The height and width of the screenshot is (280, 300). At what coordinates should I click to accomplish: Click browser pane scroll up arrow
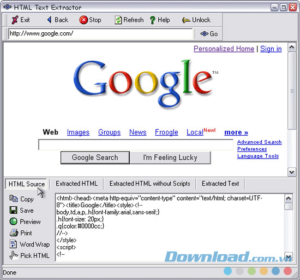[x=292, y=47]
